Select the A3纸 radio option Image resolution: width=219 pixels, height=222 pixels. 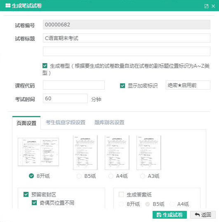142,176
